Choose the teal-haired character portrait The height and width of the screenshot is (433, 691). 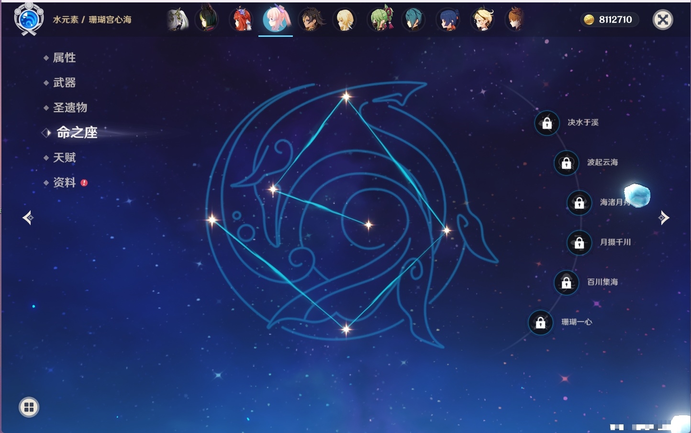(x=413, y=20)
